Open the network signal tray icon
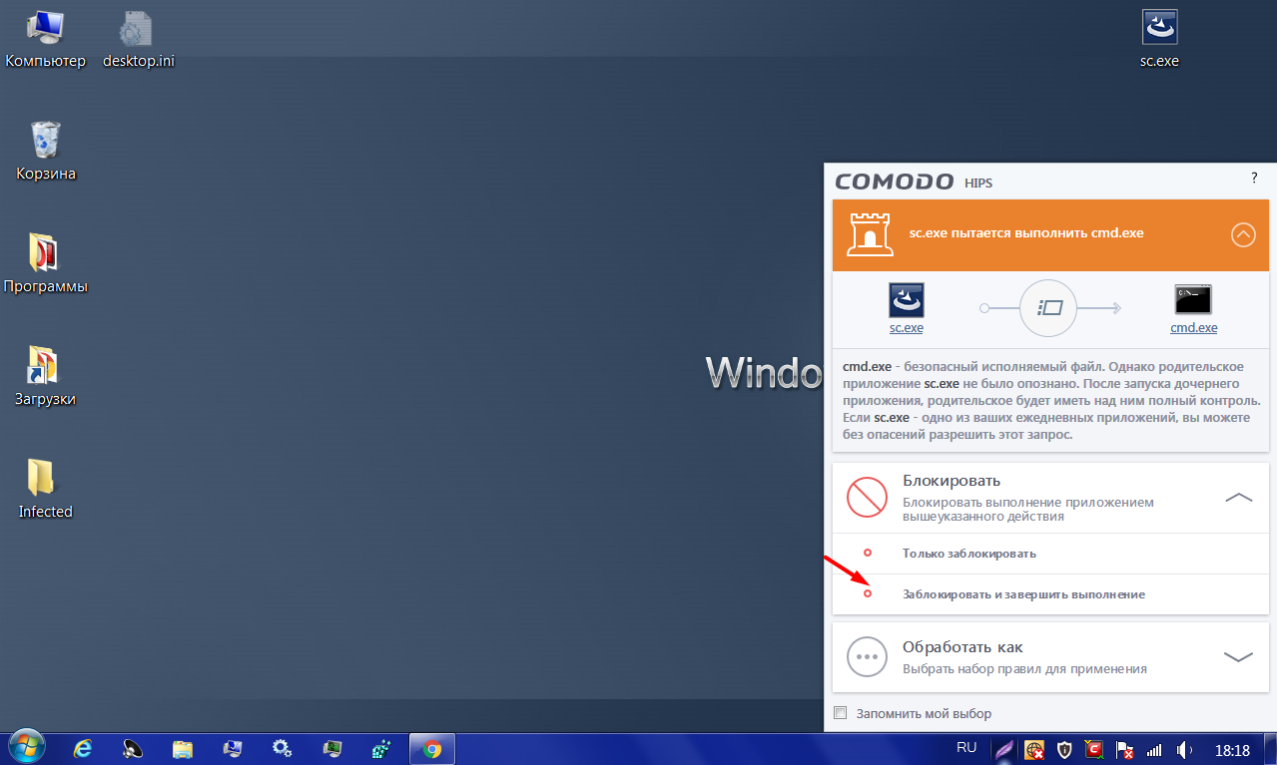 pyautogui.click(x=1154, y=749)
